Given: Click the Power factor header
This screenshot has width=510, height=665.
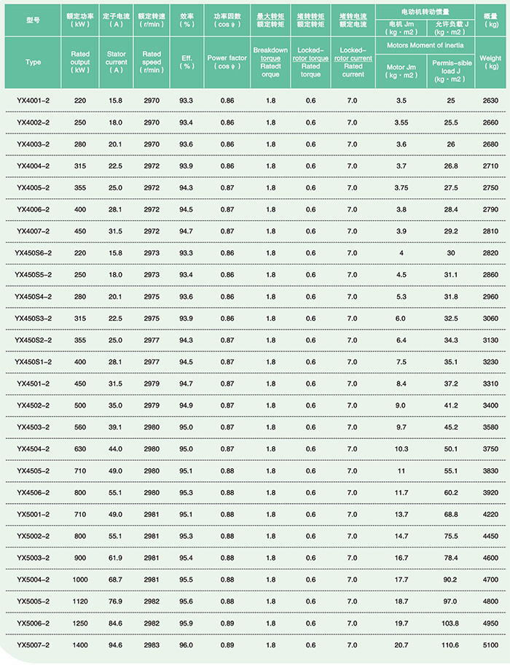Looking at the screenshot, I should 227,62.
